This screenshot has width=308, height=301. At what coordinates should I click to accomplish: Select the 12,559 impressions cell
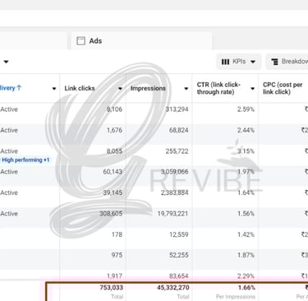179,234
